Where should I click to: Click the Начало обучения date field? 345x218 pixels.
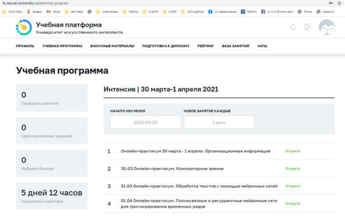tap(145, 122)
